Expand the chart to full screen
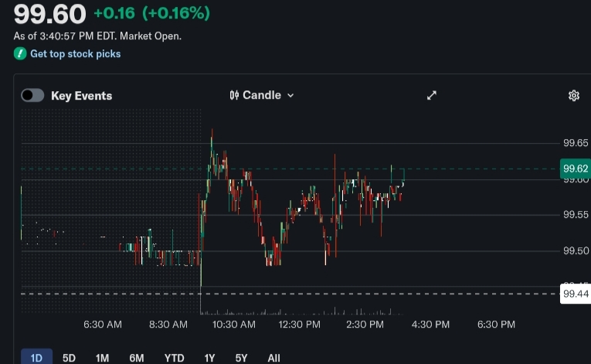Viewport: 591px width, 364px height. coord(432,95)
